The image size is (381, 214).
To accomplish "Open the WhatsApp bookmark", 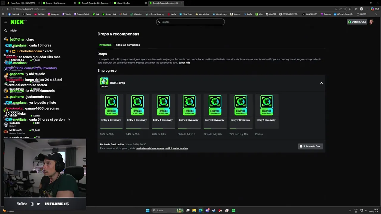I will [x=136, y=14].
